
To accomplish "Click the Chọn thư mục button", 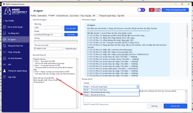I will pyautogui.click(x=71, y=49).
